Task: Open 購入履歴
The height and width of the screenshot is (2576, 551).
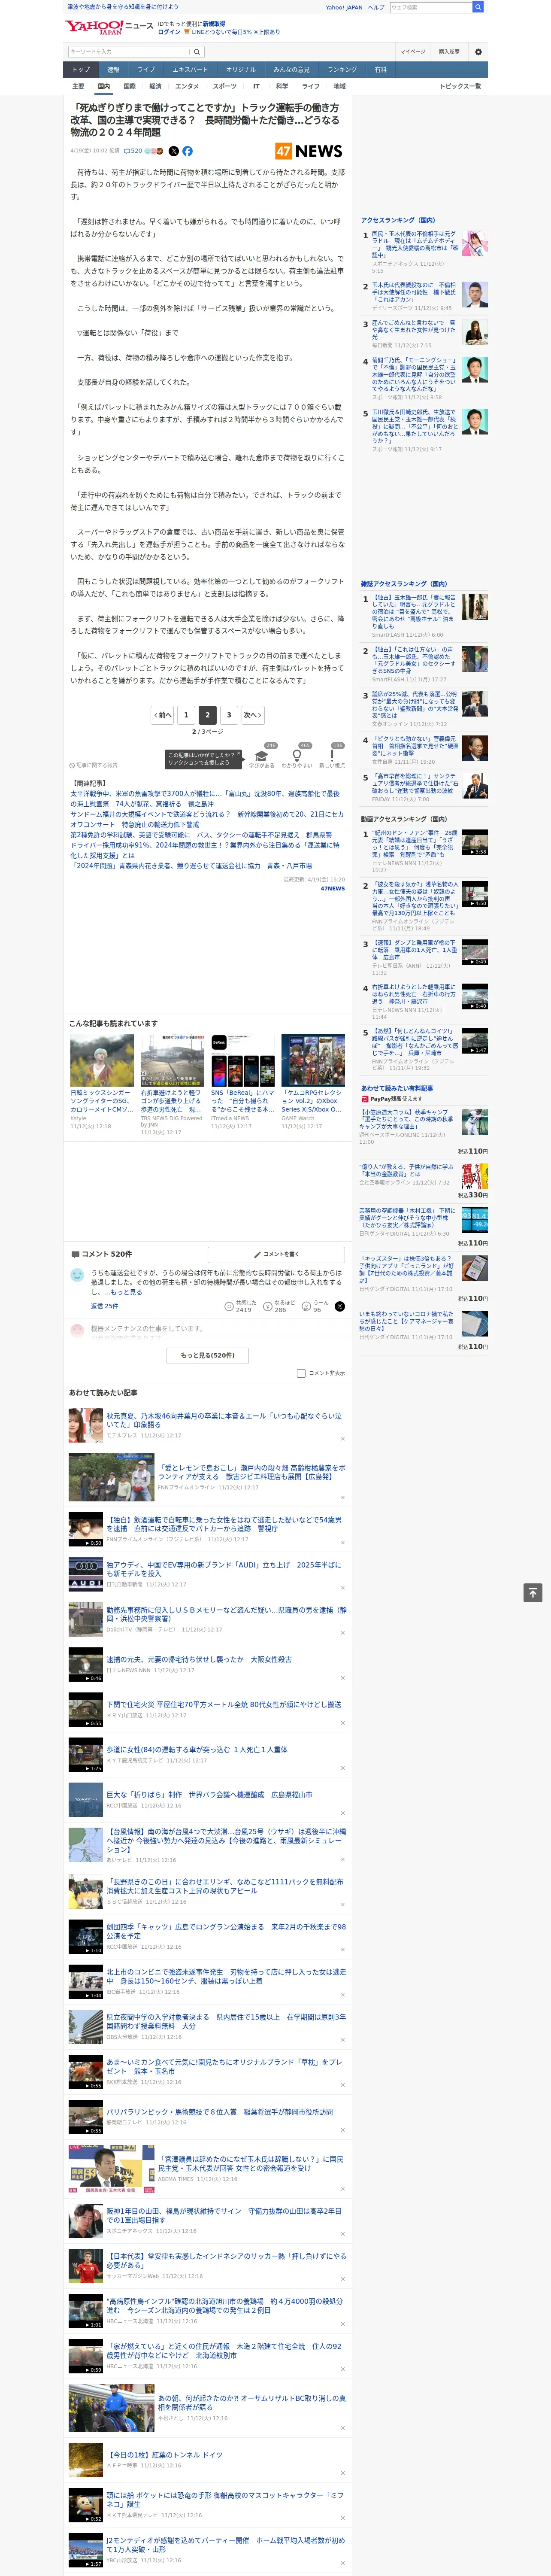Action: pos(449,52)
